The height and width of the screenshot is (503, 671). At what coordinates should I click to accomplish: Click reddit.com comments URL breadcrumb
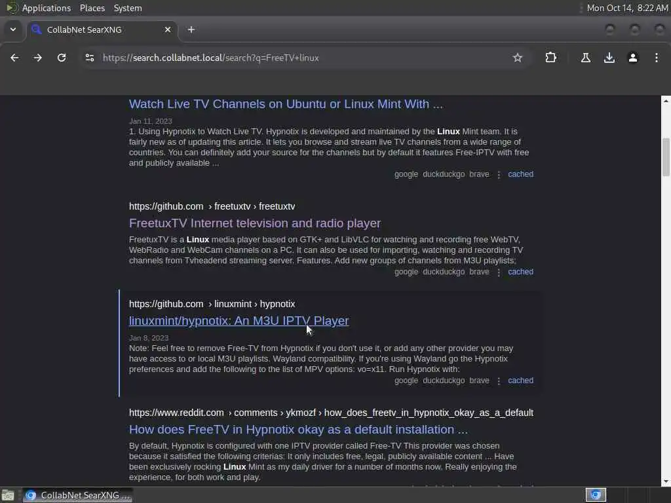coord(331,413)
